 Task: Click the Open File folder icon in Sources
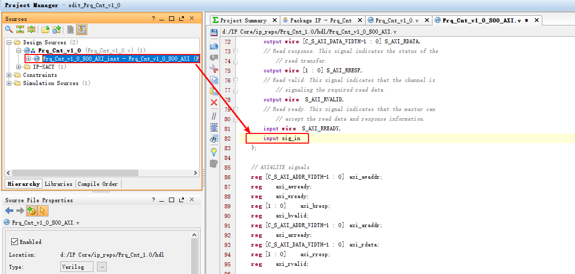click(45, 30)
